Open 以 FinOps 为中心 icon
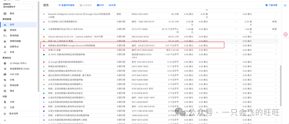 pos(5,63)
